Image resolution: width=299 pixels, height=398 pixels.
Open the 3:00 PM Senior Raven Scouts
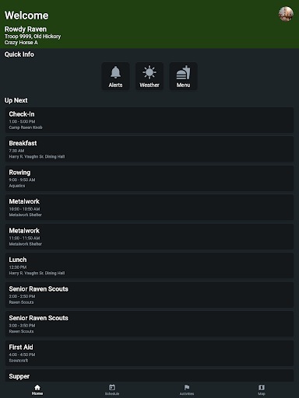[x=149, y=324]
